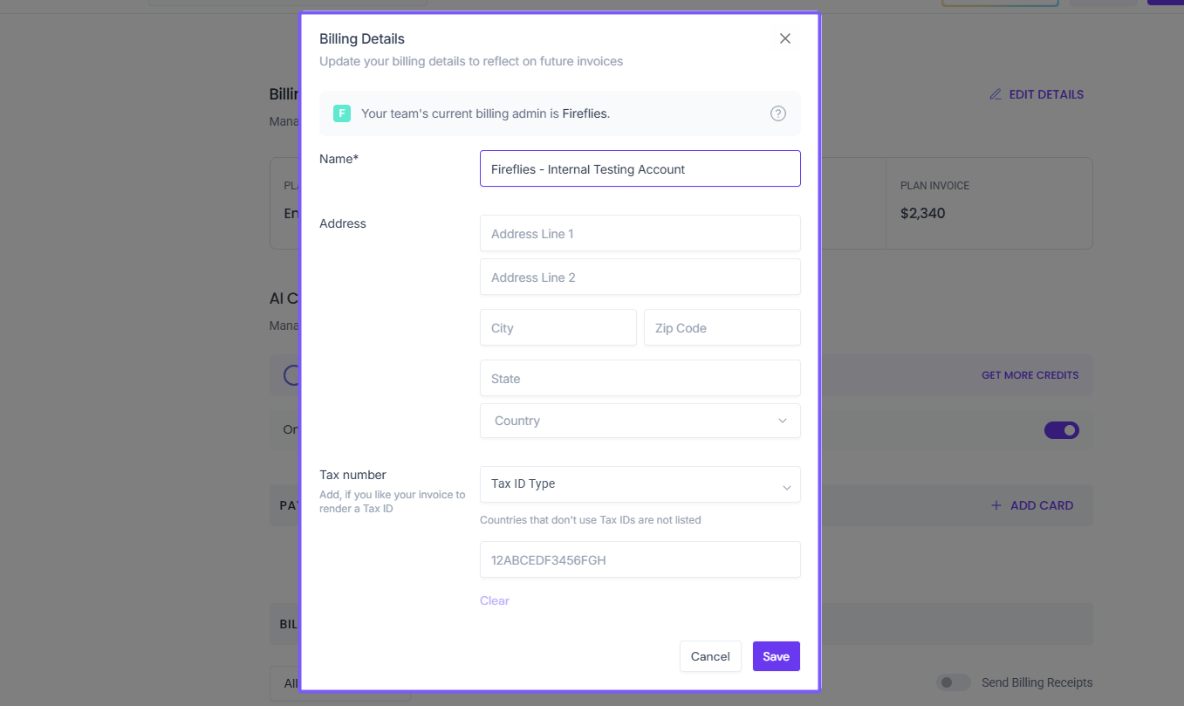
Task: Click the Clear link under tax number
Action: tap(495, 600)
